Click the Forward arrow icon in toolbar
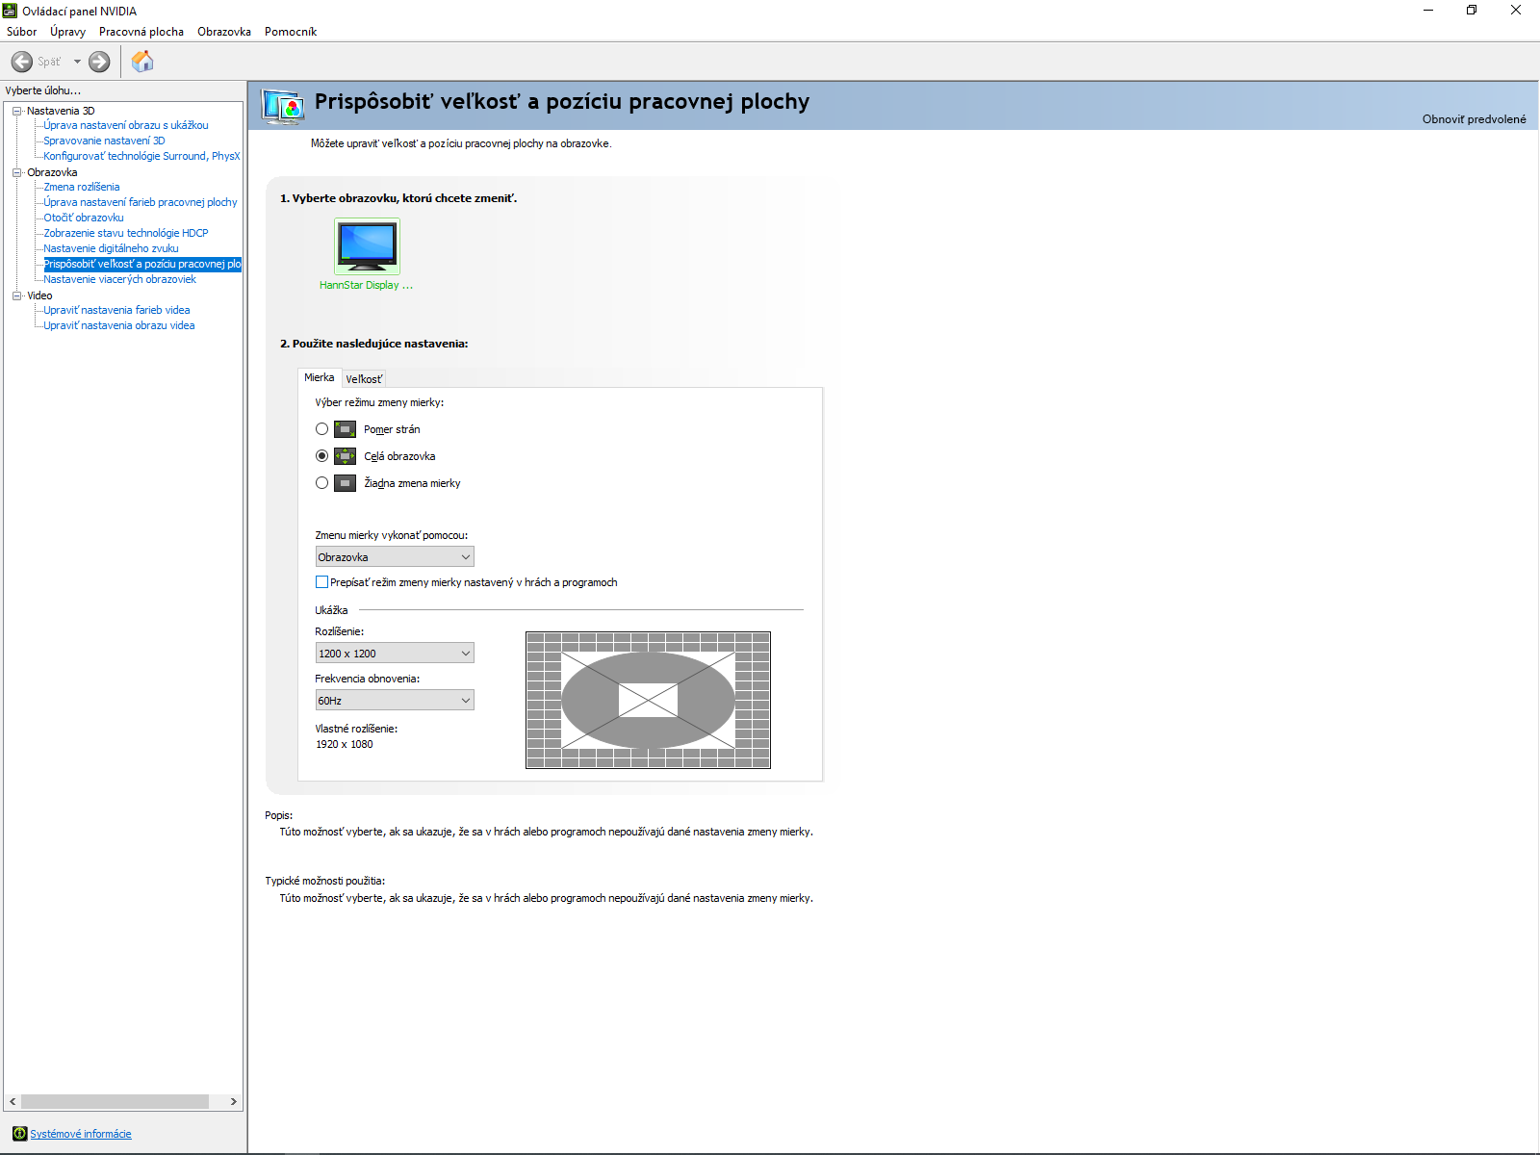 click(99, 62)
